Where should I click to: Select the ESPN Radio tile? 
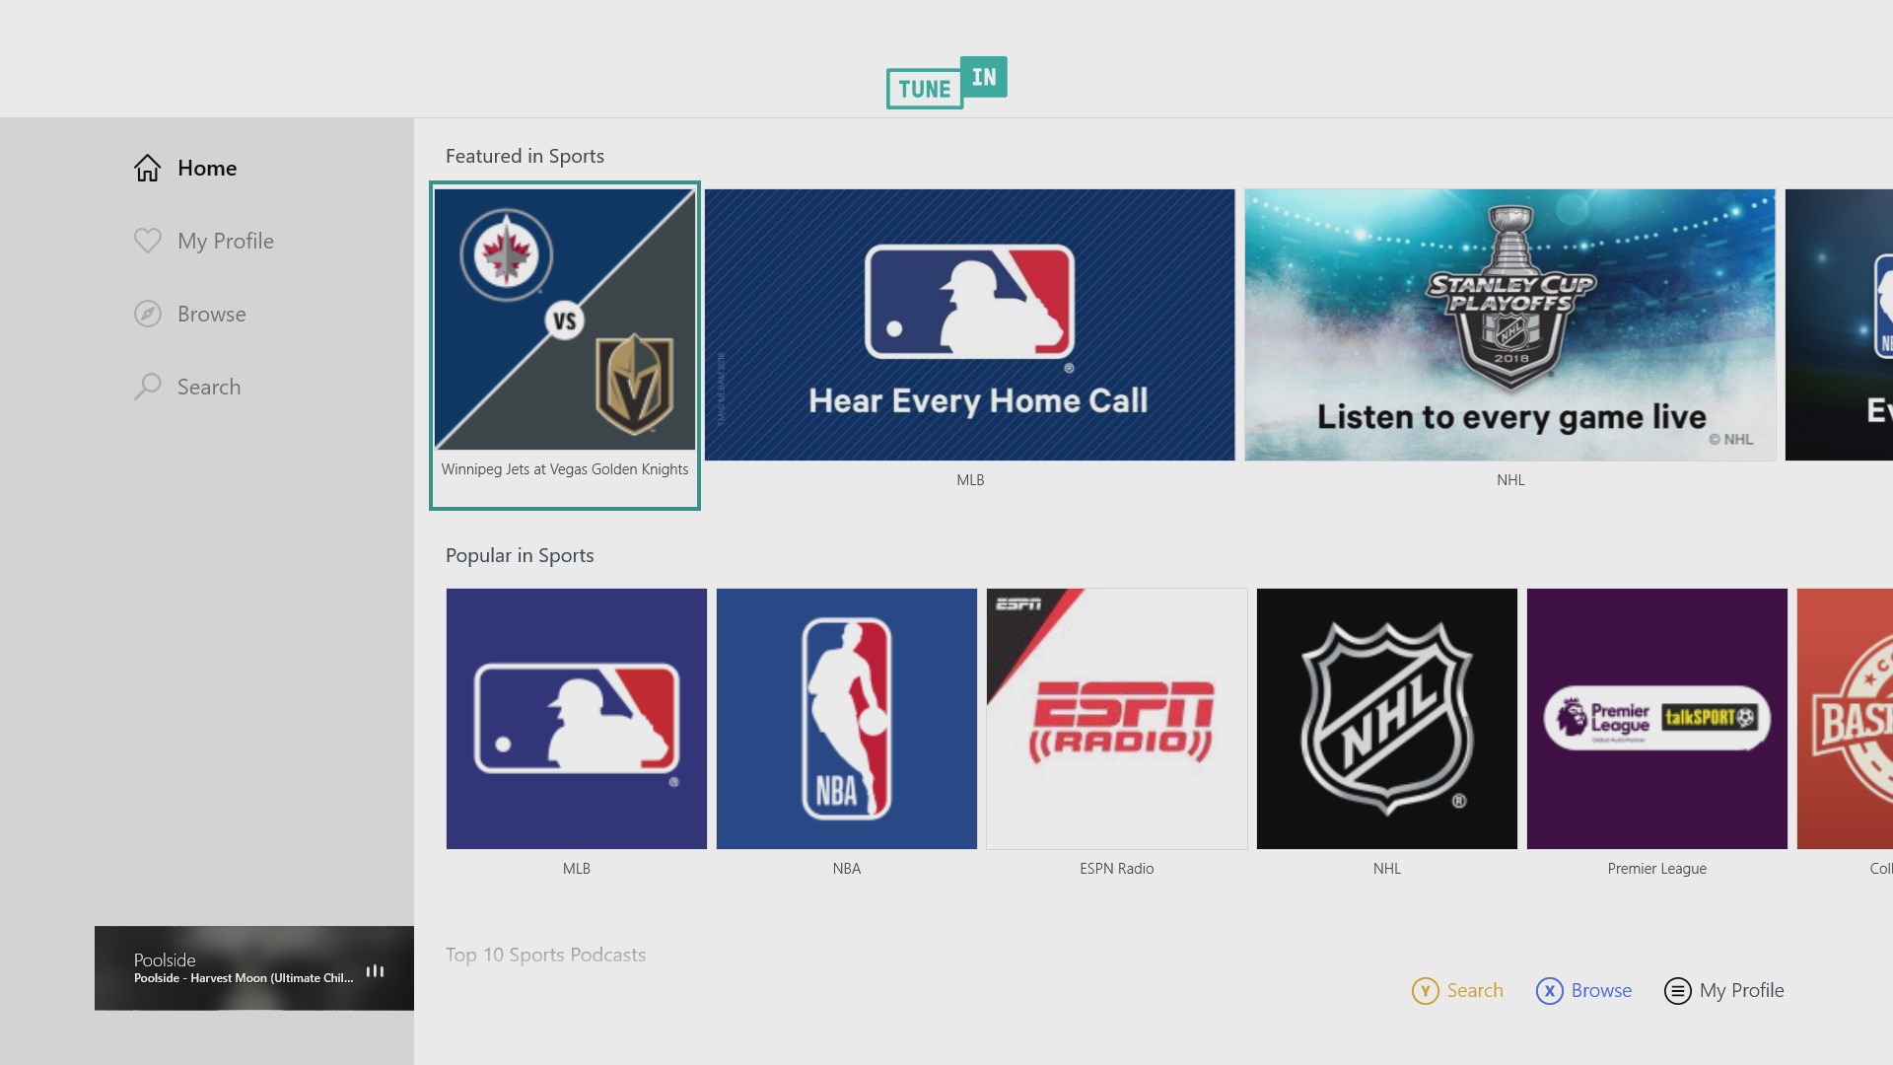point(1116,719)
